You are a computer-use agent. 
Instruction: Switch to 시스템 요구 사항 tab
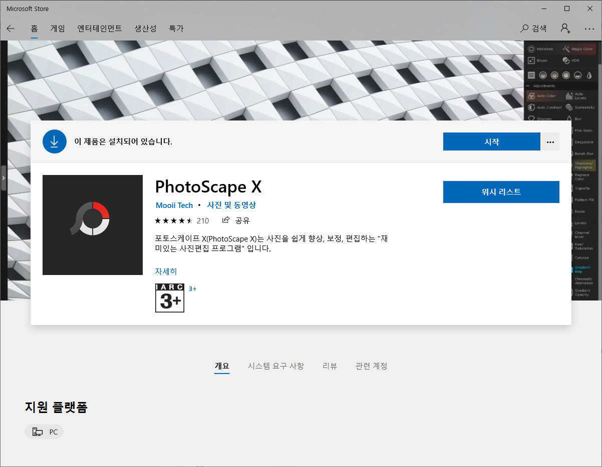pyautogui.click(x=276, y=366)
